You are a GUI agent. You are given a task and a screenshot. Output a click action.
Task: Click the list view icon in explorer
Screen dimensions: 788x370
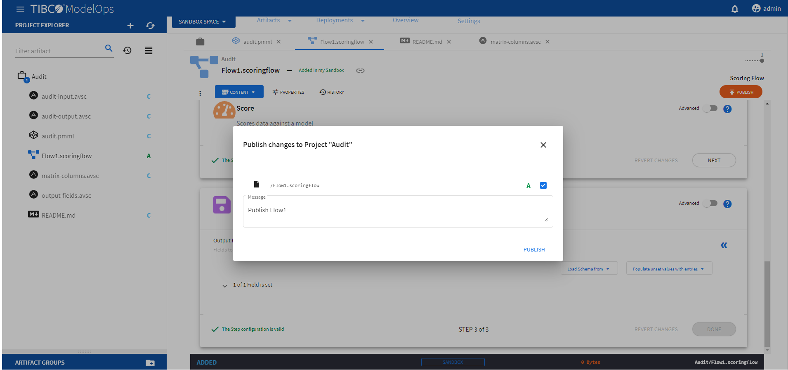pyautogui.click(x=149, y=50)
